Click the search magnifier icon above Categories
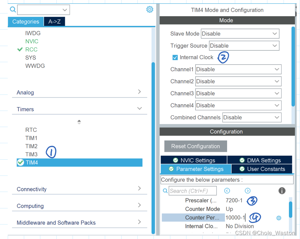Viewport: 300px width, 239px height. (x=13, y=9)
